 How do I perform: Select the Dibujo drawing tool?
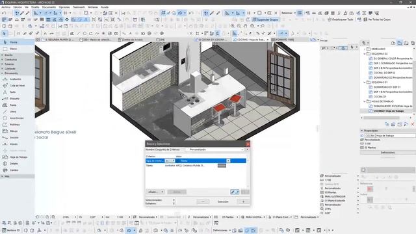point(17,131)
